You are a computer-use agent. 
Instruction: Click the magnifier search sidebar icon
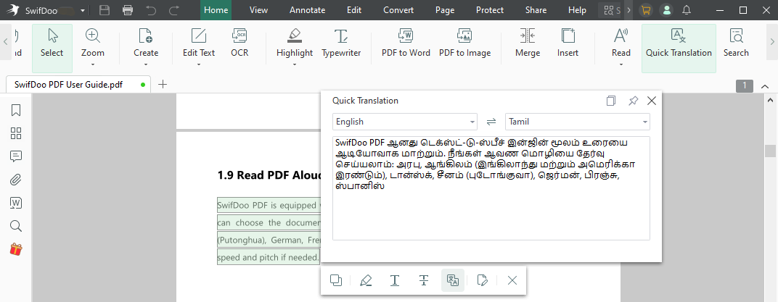pyautogui.click(x=16, y=226)
